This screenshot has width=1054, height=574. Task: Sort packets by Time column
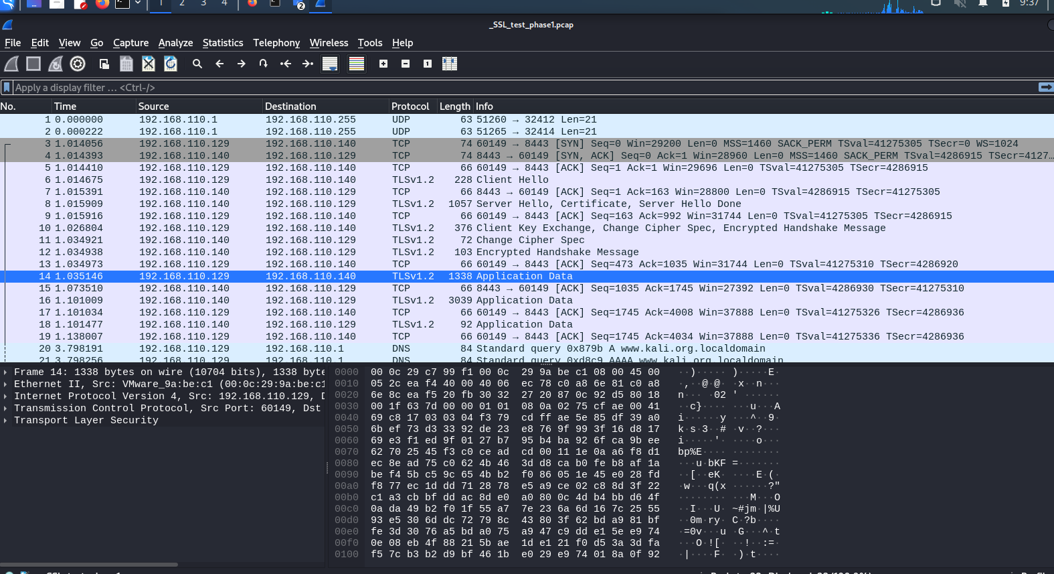94,106
